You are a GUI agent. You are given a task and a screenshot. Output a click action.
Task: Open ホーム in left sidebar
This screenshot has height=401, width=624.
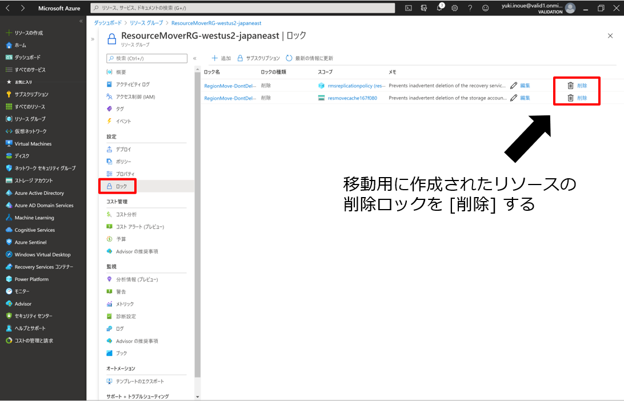pyautogui.click(x=16, y=45)
